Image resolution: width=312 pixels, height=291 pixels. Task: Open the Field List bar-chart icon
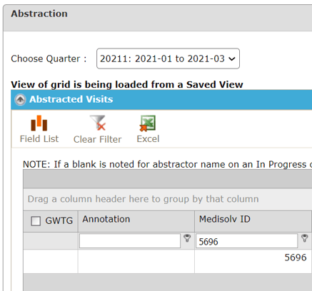pyautogui.click(x=39, y=123)
